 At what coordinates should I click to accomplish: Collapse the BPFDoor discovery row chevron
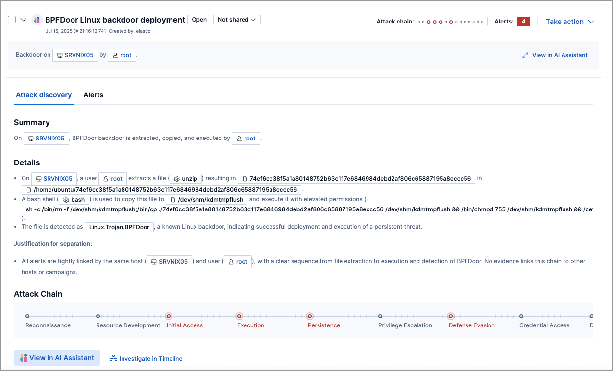(x=23, y=20)
